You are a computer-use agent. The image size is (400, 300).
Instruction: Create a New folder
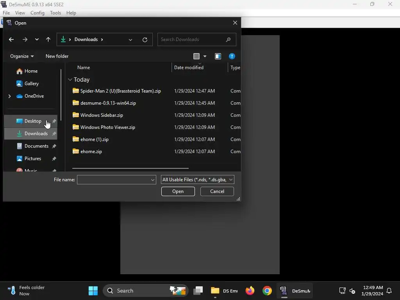pos(57,56)
